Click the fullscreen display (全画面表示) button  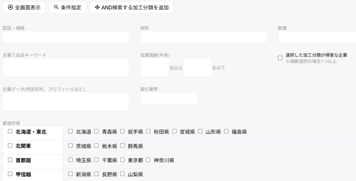(x=24, y=7)
